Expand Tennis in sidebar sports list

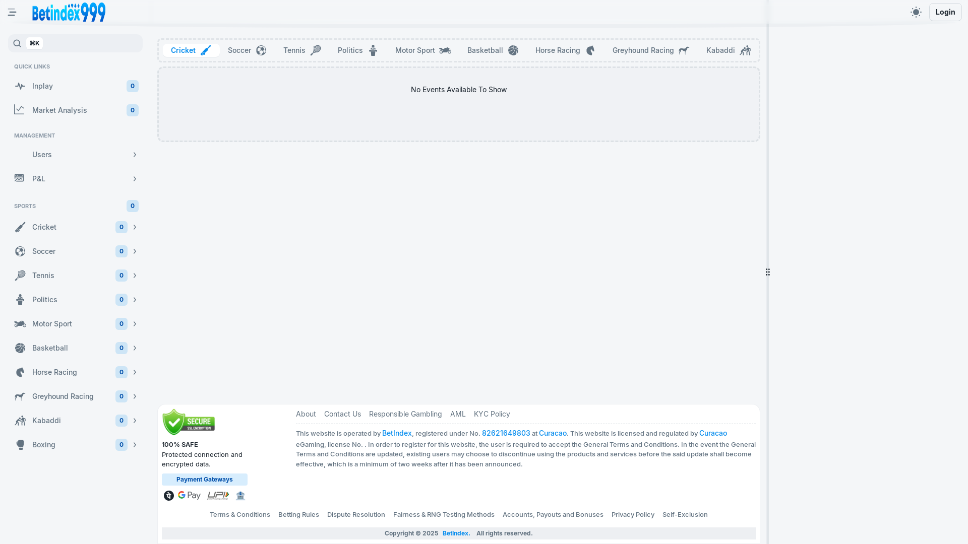135,276
